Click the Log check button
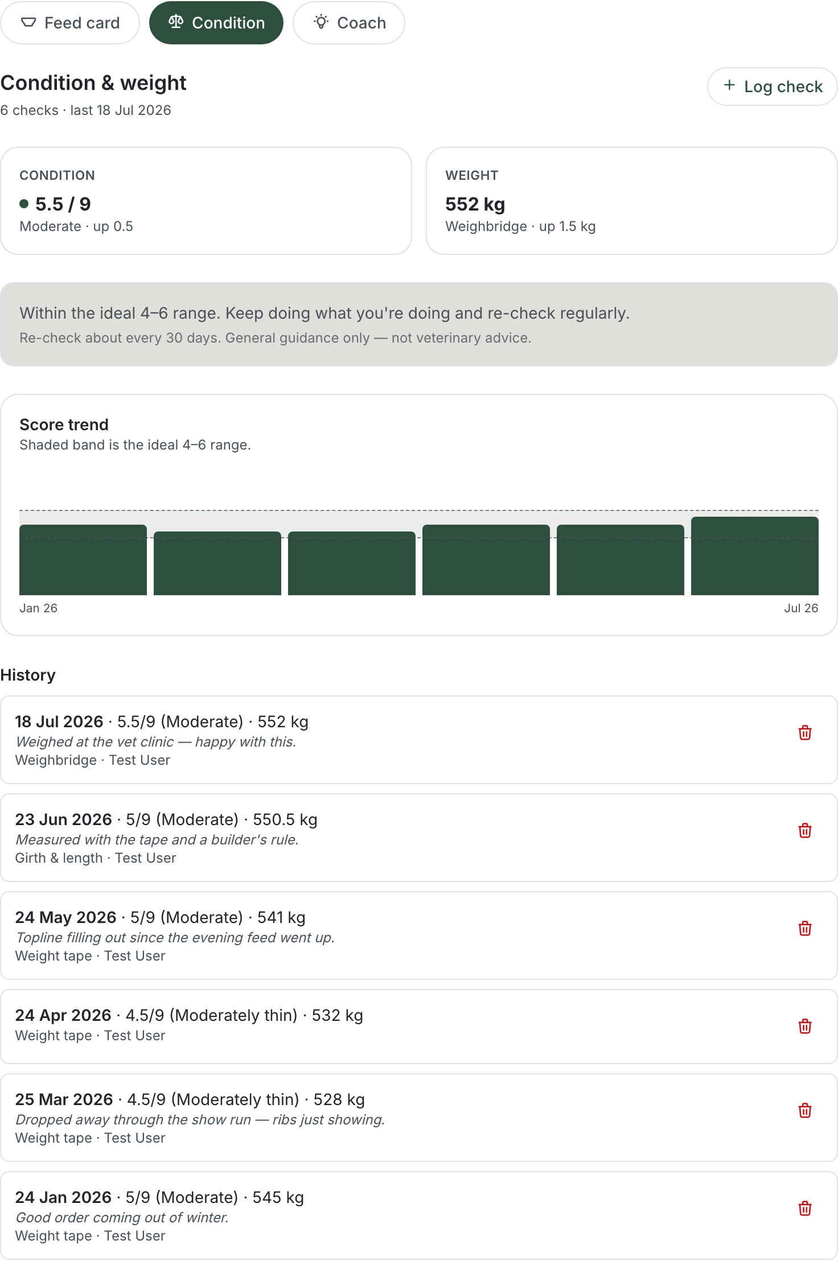The image size is (838, 1261). point(773,86)
